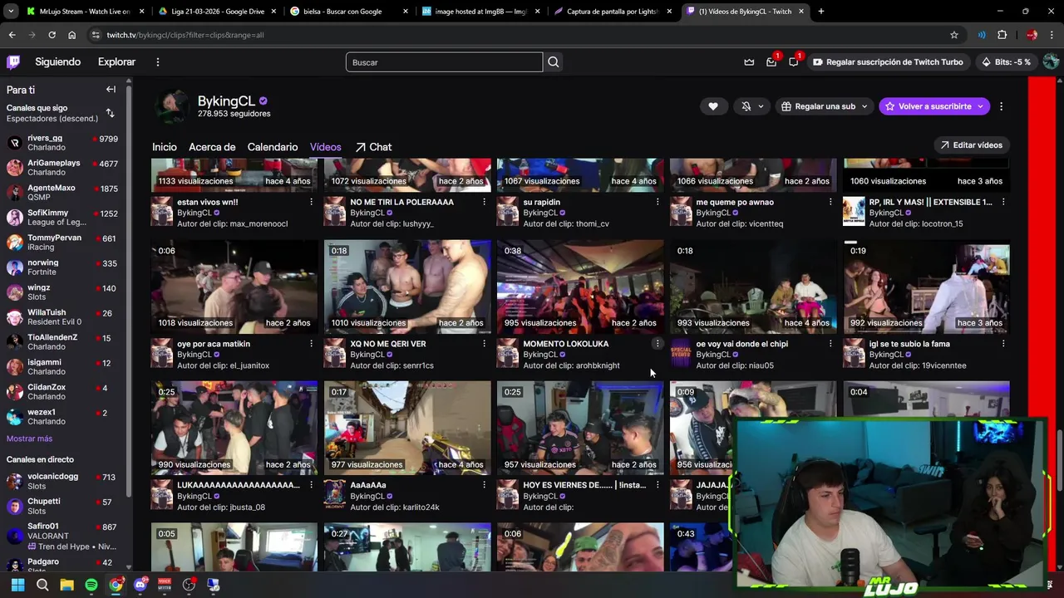Open the Prime loot crown icon

749,61
